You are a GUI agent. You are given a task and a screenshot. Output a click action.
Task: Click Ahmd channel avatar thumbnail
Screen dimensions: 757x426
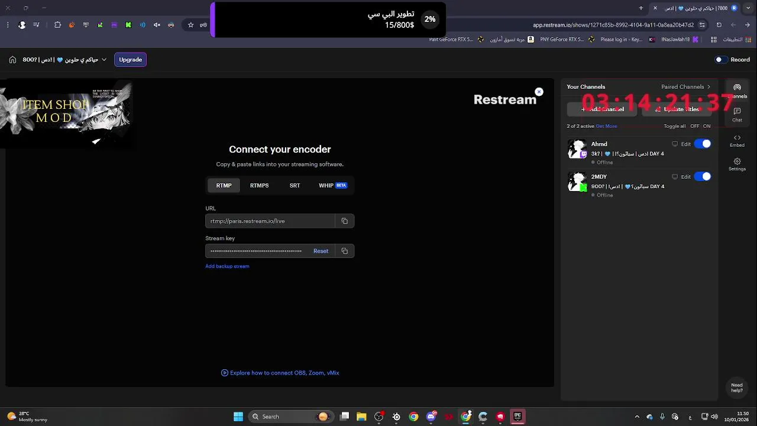pos(577,149)
